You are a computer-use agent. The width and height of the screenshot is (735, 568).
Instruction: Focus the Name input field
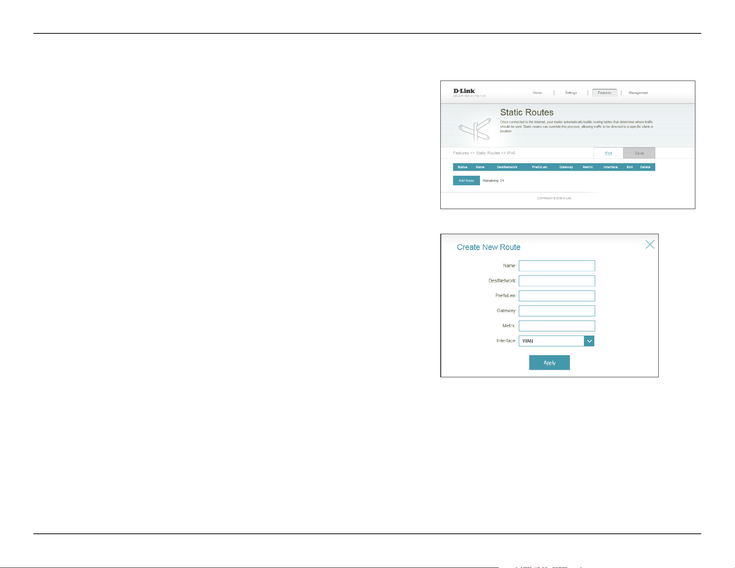point(557,266)
